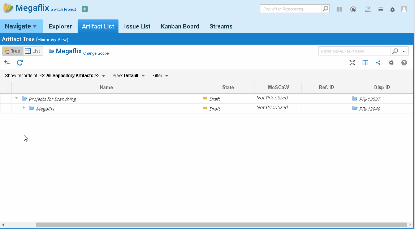The height and width of the screenshot is (229, 415).
Task: Click the Search in Repository field
Action: [x=291, y=9]
